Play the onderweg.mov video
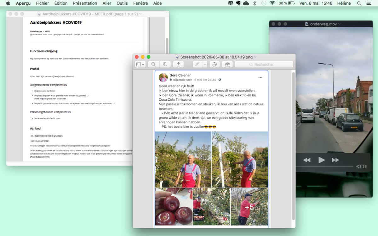Image resolution: width=378 pixels, height=236 pixels. coord(321,160)
